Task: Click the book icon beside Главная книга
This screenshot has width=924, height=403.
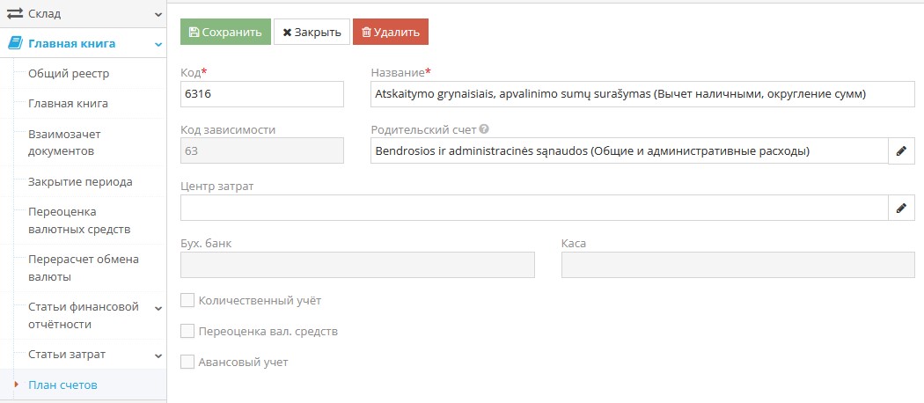Action: [x=15, y=43]
